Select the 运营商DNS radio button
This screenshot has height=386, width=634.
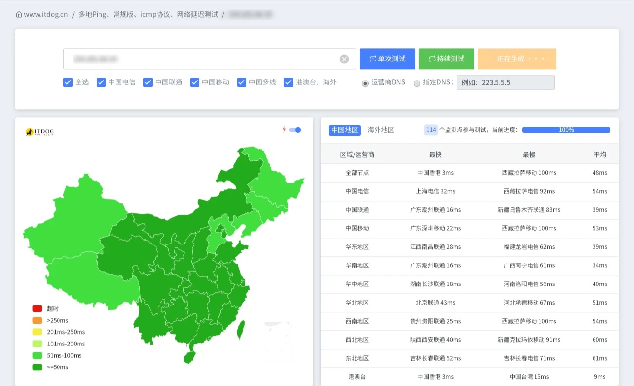click(x=365, y=83)
